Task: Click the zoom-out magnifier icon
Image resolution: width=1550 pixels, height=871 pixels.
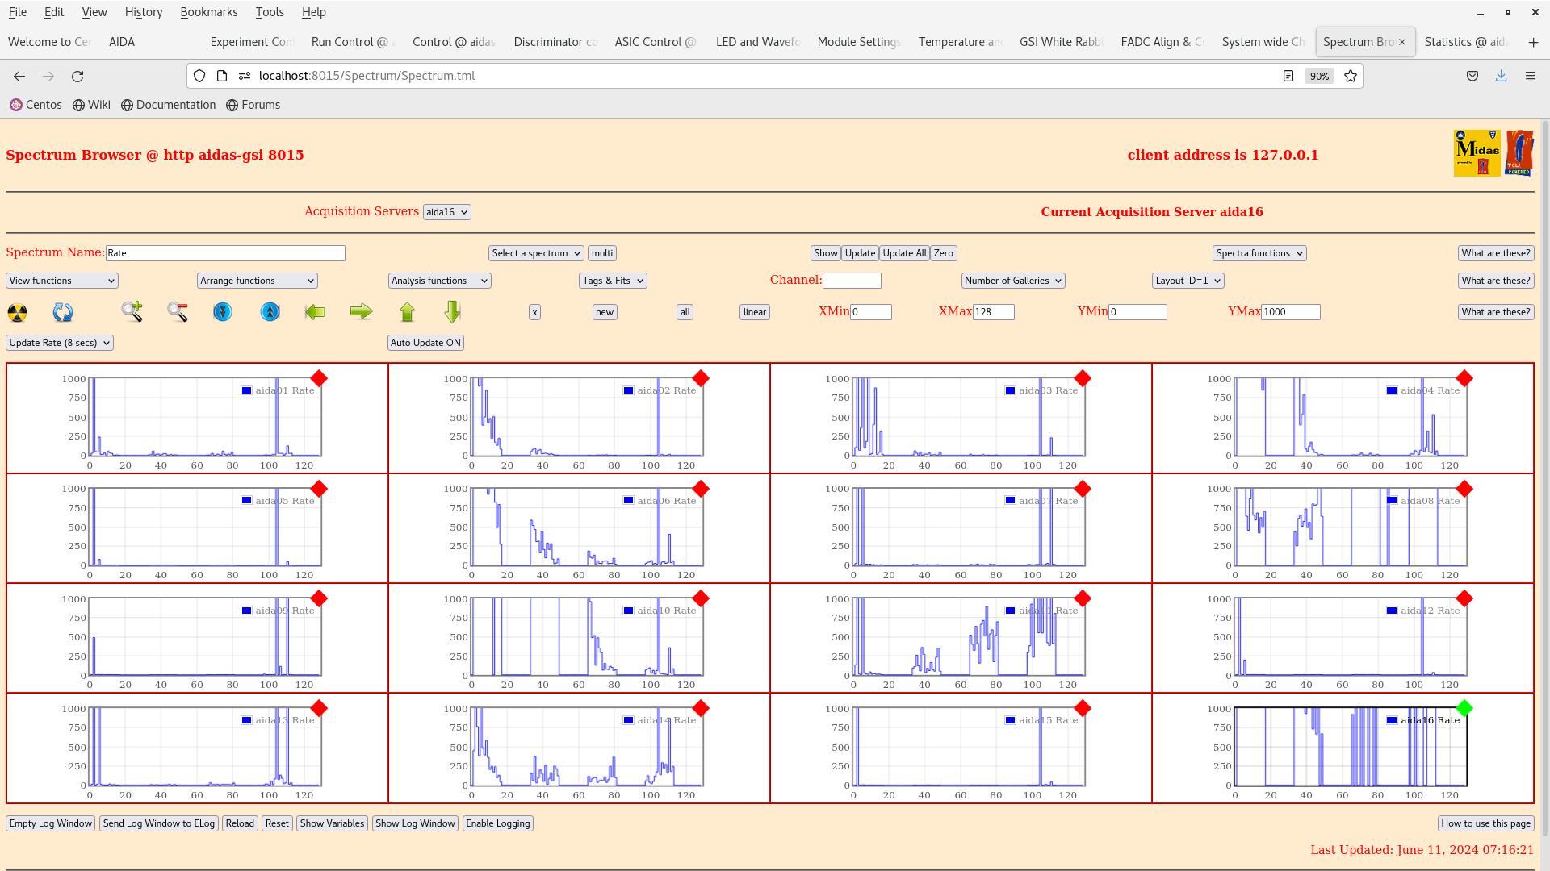Action: [178, 311]
